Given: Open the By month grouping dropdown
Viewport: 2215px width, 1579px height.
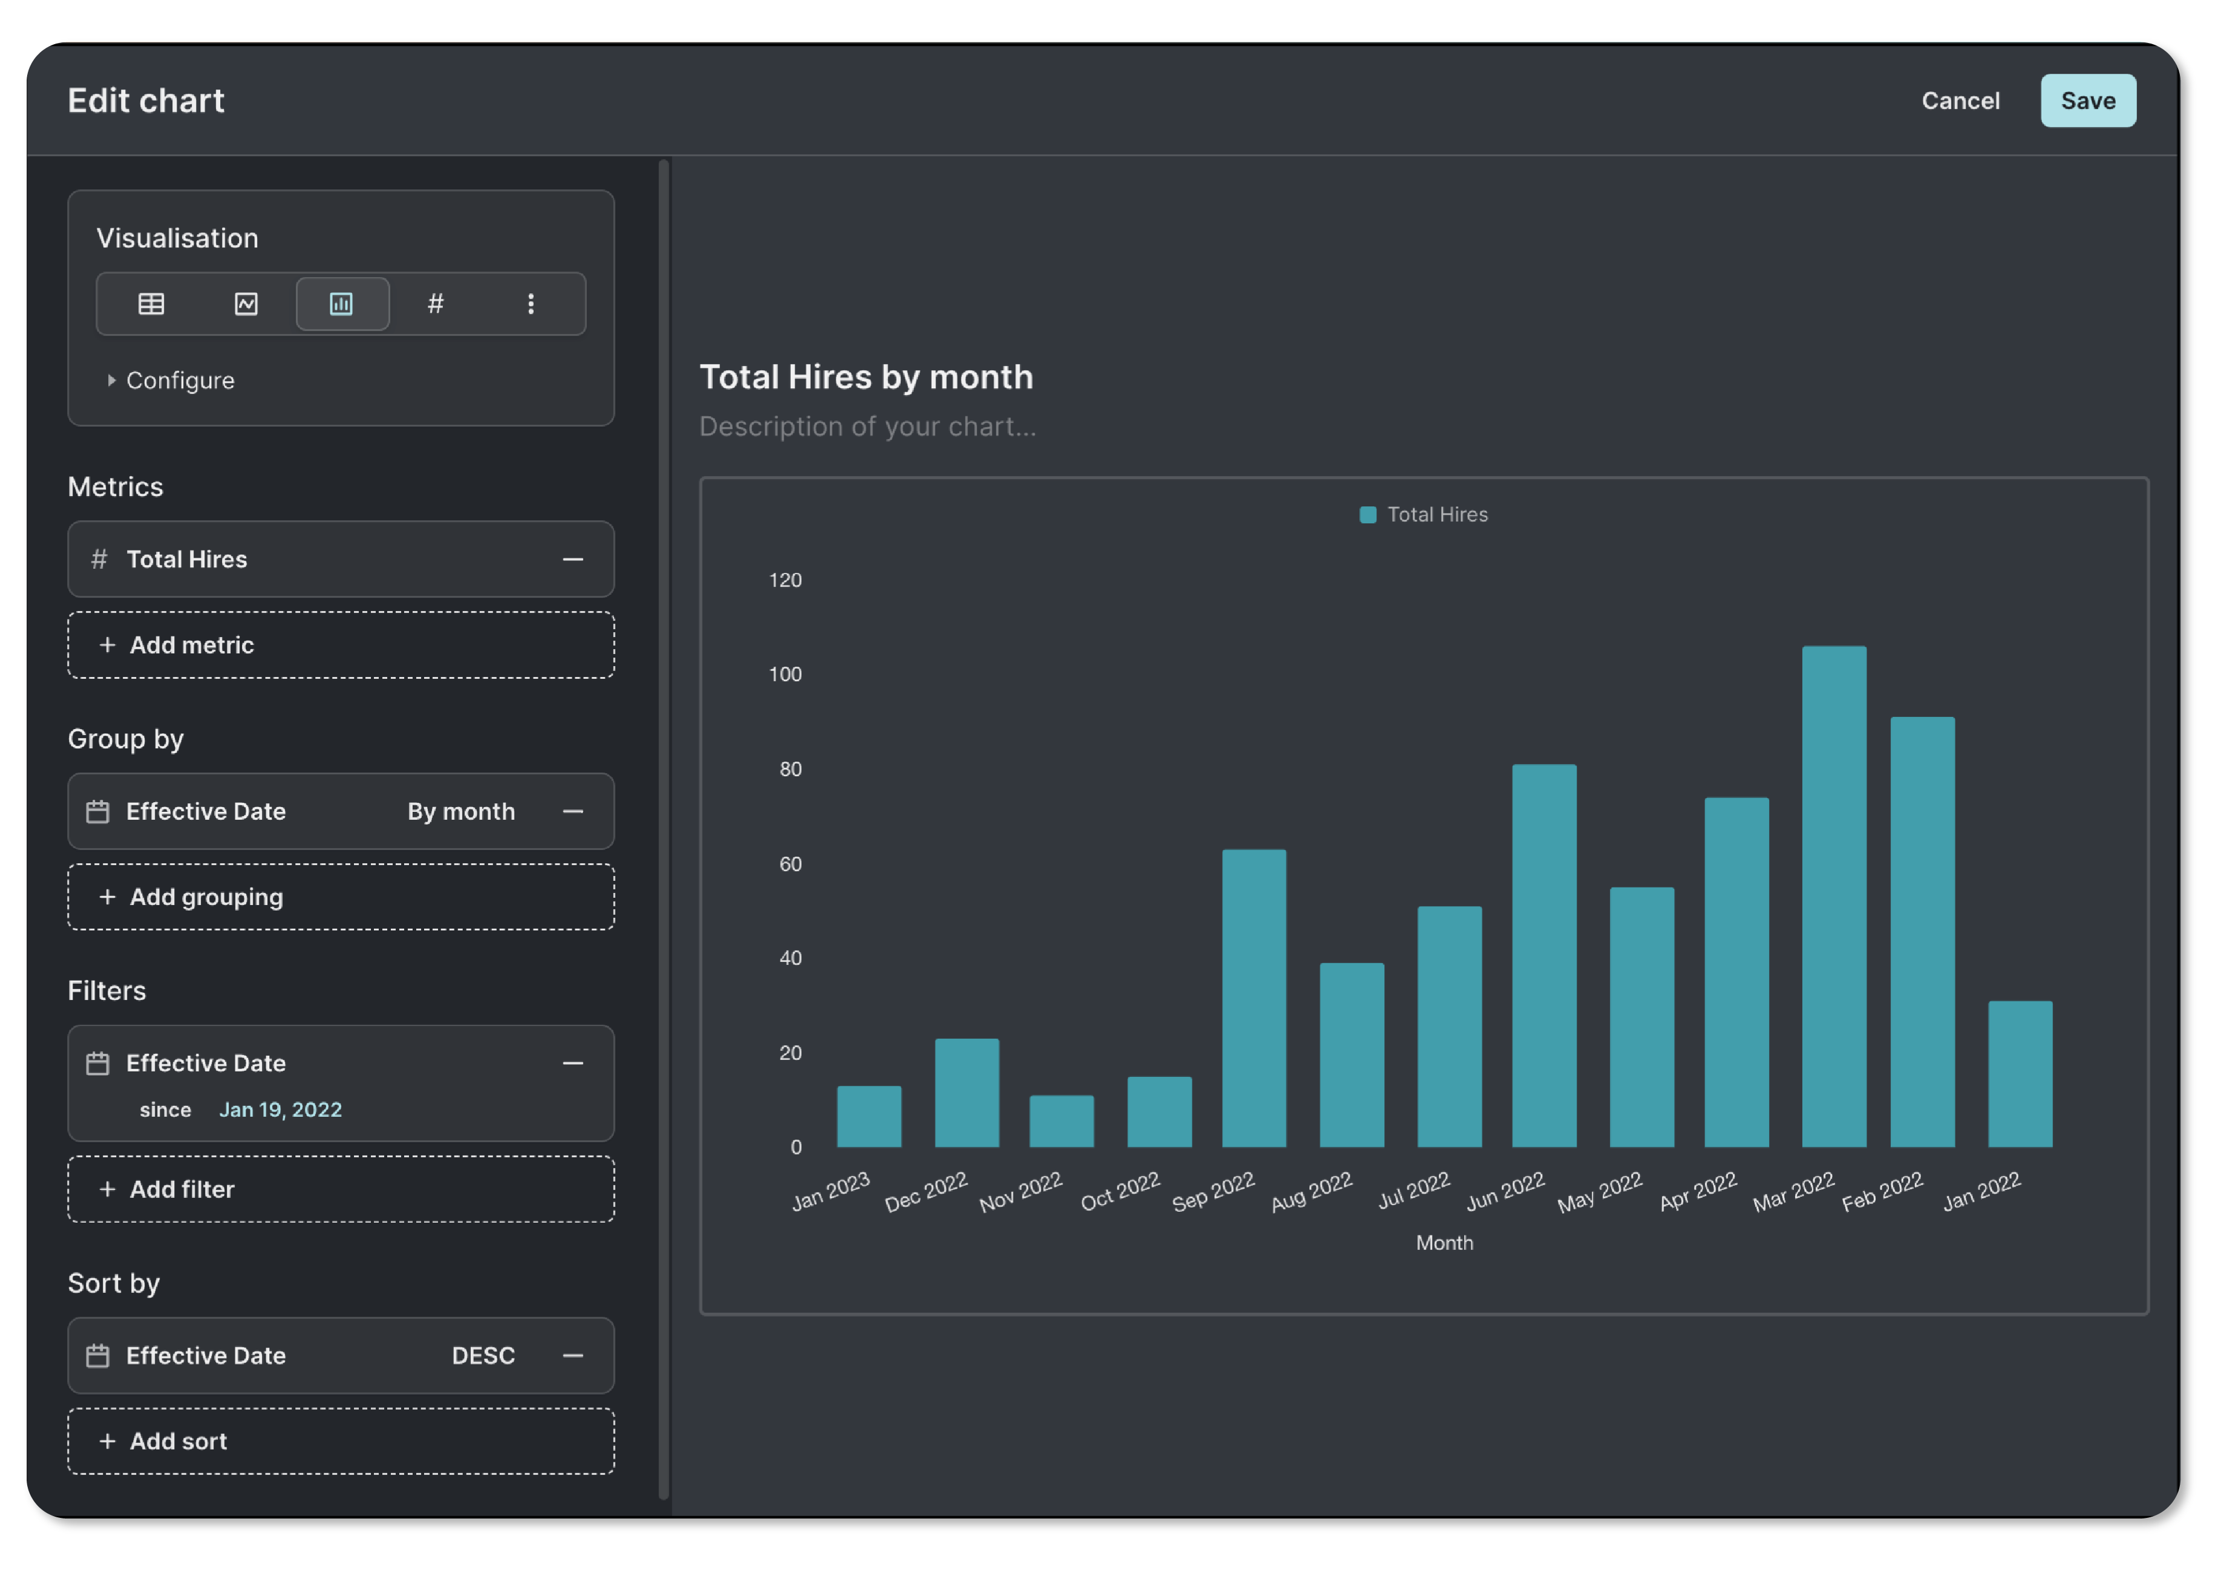Looking at the screenshot, I should tap(461, 811).
